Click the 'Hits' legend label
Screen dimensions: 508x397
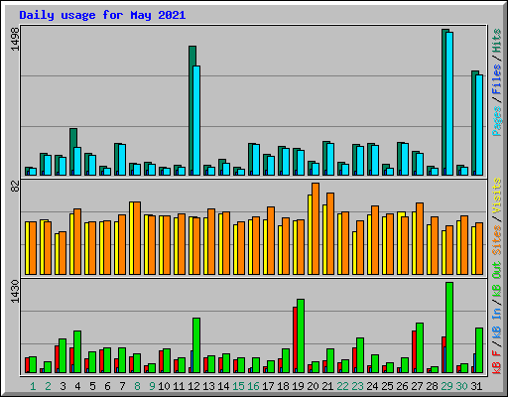496,41
